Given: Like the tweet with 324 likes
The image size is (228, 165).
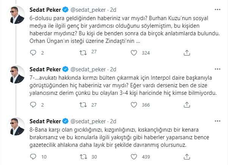Looking at the screenshot, I should 134,53.
